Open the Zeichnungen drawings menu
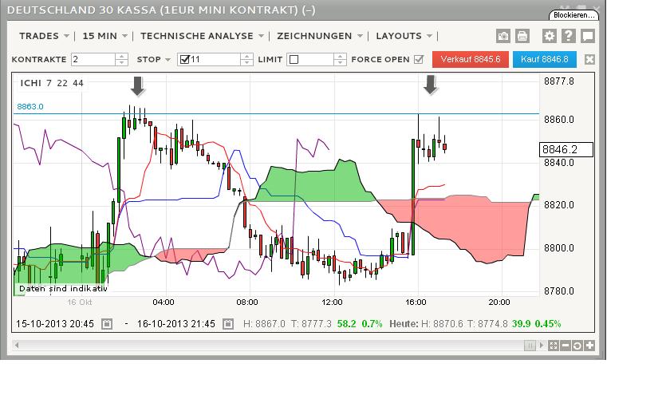The image size is (670, 419). tap(320, 36)
